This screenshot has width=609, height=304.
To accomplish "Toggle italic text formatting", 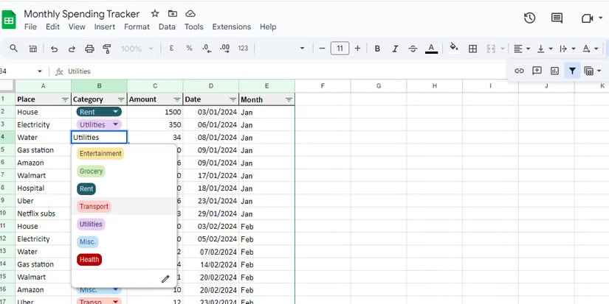I will click(x=396, y=49).
